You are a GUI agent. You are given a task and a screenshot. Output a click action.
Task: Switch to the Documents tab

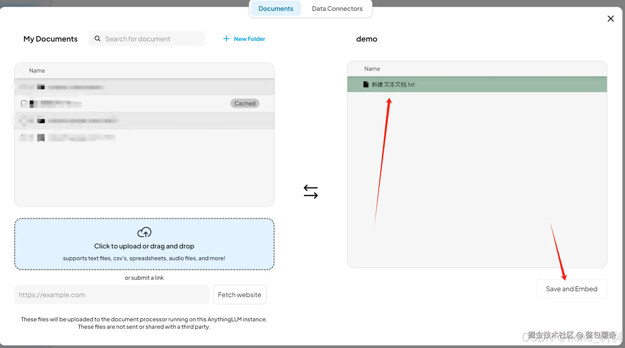[x=275, y=9]
